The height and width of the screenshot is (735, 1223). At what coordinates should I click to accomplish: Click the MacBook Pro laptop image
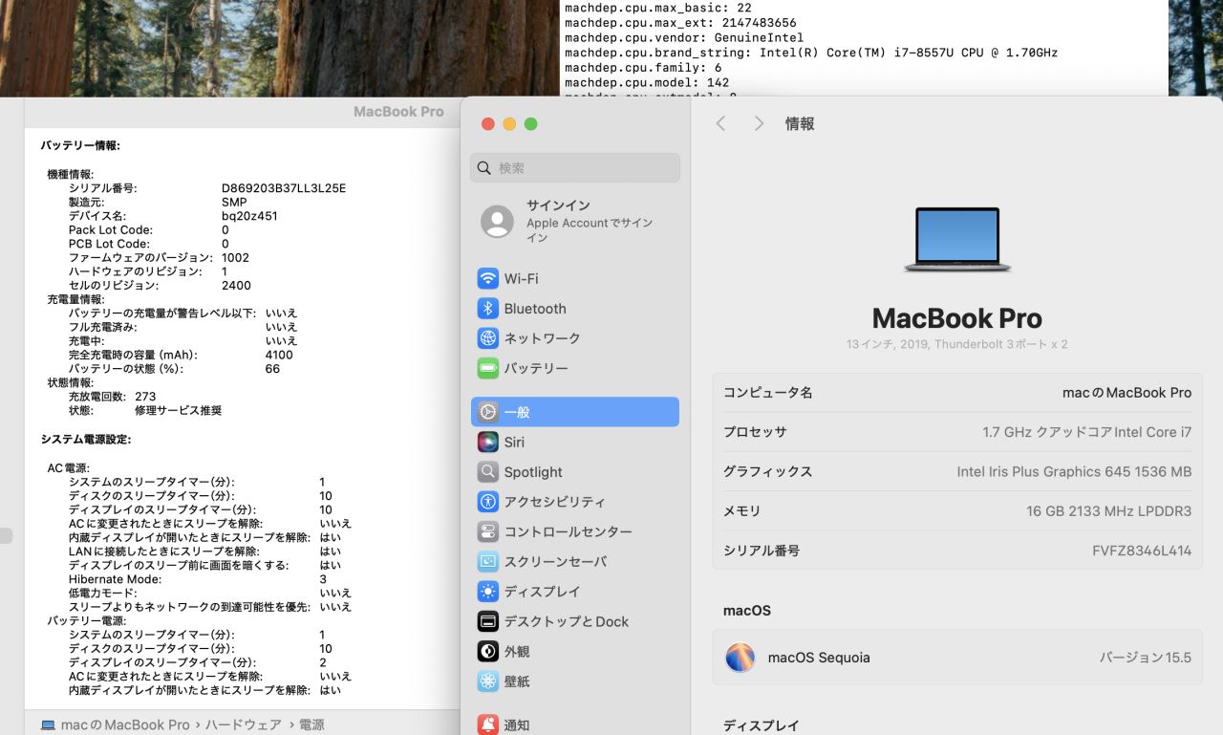pyautogui.click(x=956, y=240)
